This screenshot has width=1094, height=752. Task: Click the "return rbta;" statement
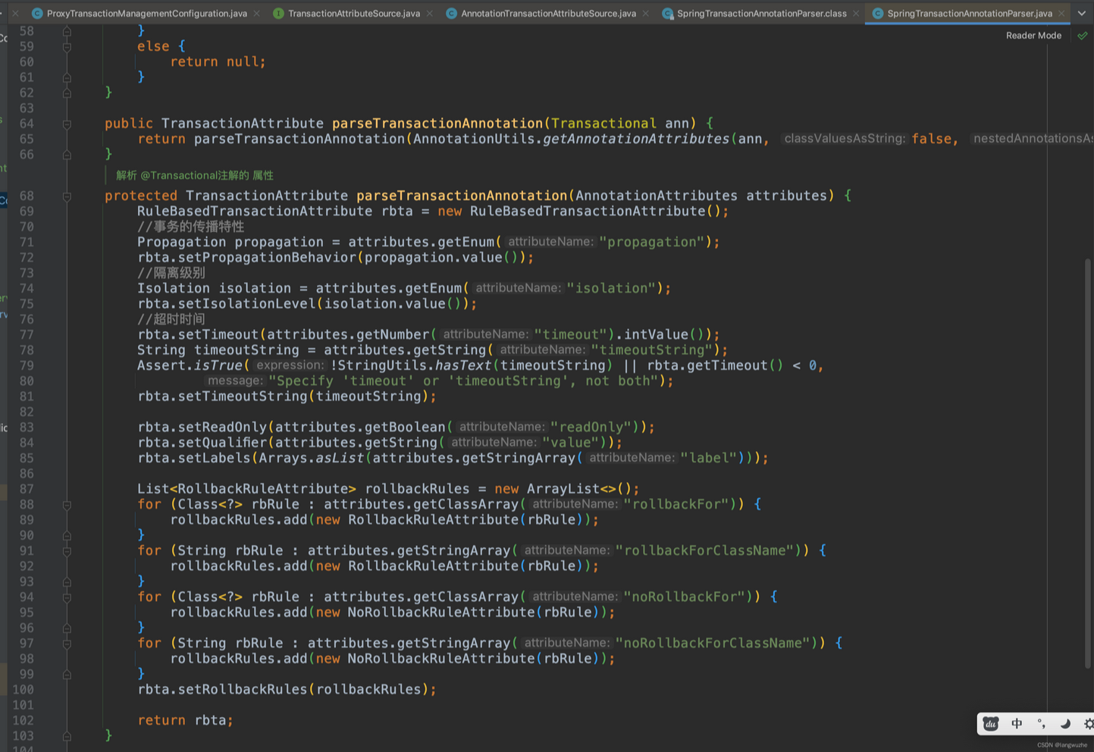pyautogui.click(x=185, y=720)
